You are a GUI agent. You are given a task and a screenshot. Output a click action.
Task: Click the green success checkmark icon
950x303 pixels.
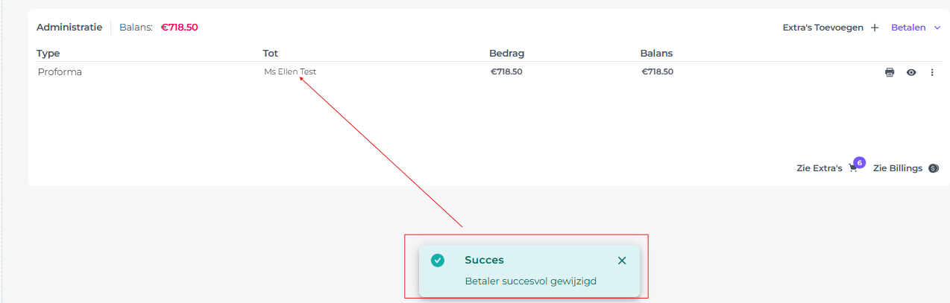(438, 261)
